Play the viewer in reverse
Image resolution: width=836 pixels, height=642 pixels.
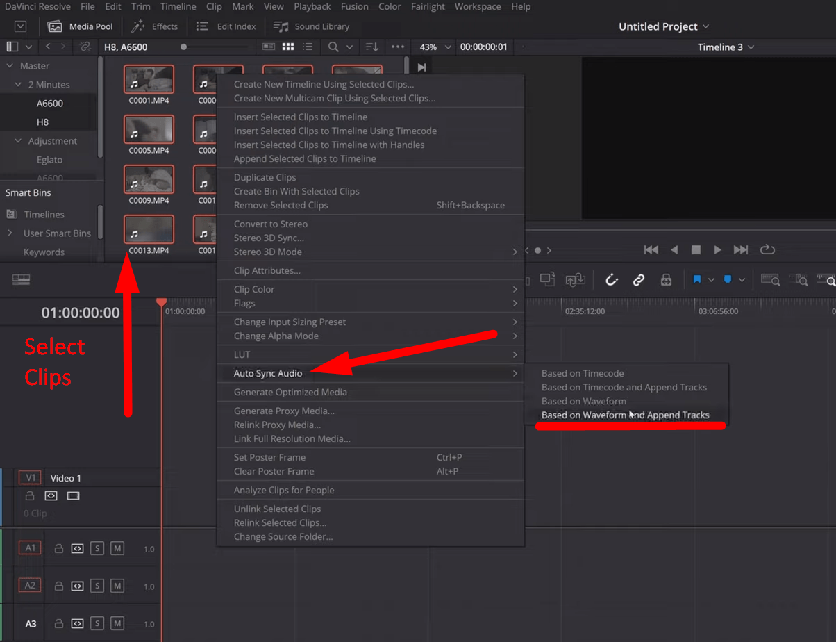click(x=674, y=249)
